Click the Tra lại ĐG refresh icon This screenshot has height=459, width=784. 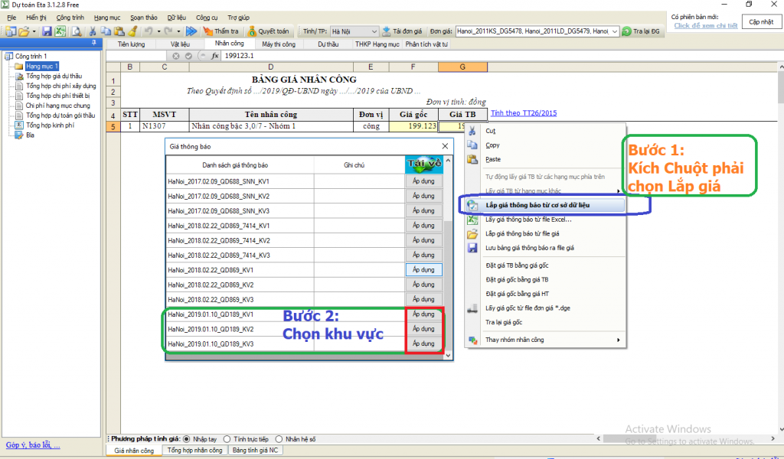[x=626, y=31]
